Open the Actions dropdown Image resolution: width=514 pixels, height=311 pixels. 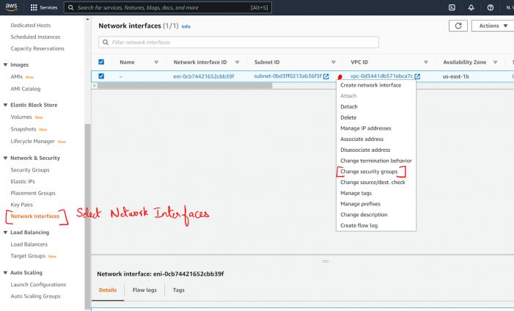click(x=489, y=26)
